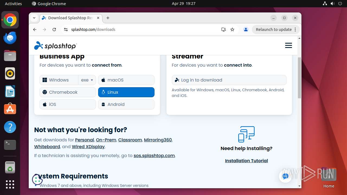The height and width of the screenshot is (195, 347).
Task: Expand the exe file type dropdown
Action: (87, 80)
